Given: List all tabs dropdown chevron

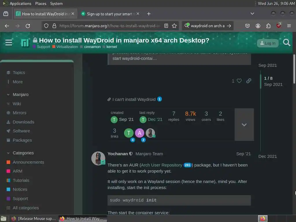Looking at the screenshot, I should coord(252,14).
